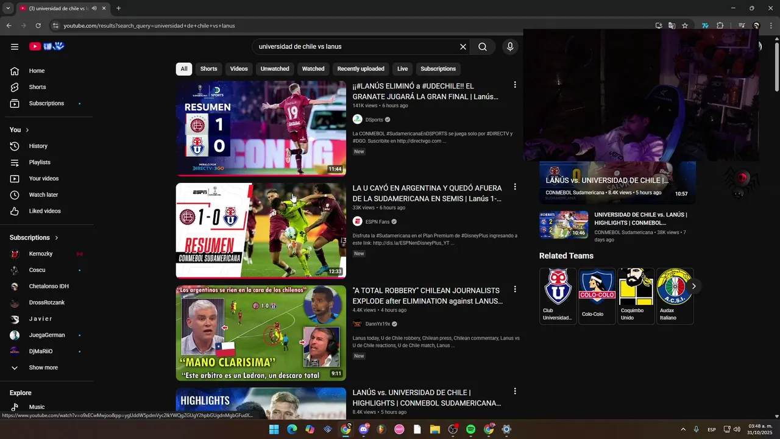Open Coquimbo Unido team card
The height and width of the screenshot is (439, 780).
(636, 296)
